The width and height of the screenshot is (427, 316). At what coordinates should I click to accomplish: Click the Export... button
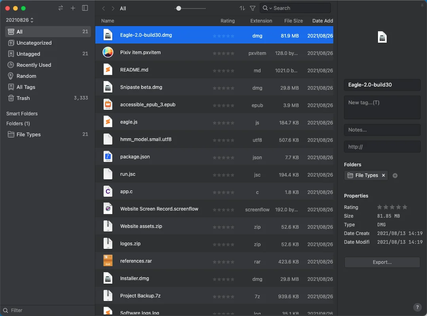(382, 262)
